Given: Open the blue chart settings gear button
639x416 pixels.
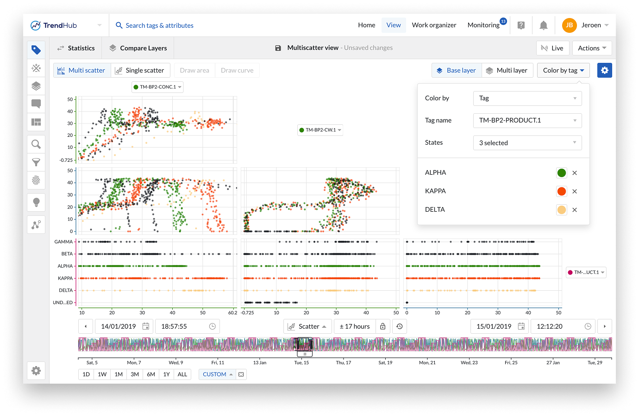Looking at the screenshot, I should point(604,70).
